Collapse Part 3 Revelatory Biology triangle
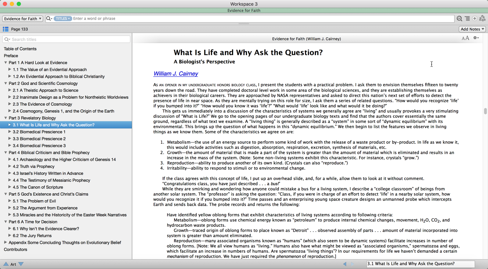This screenshot has height=269, width=488. point(6,118)
